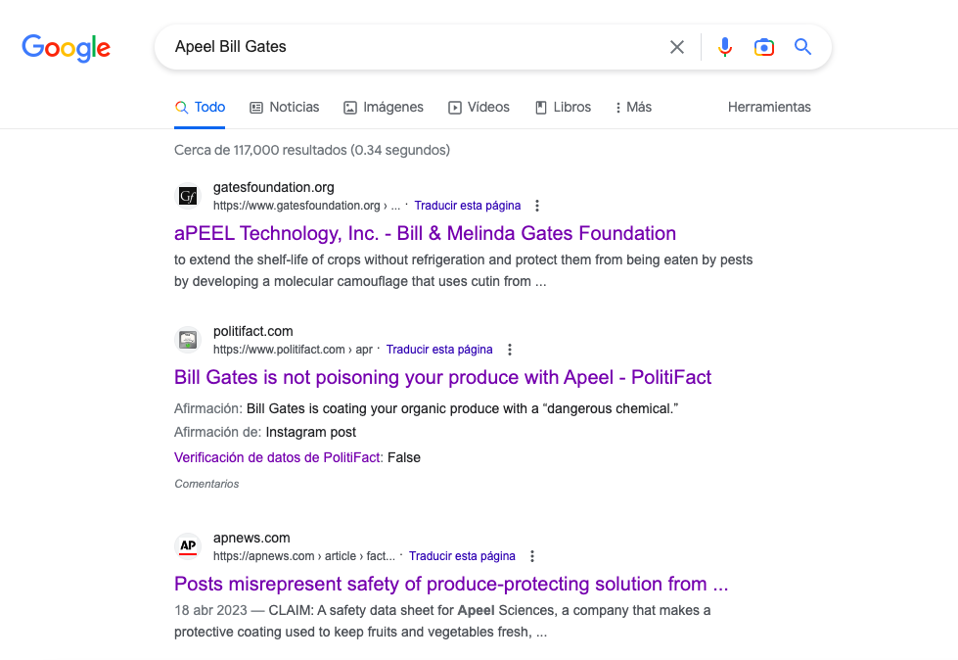Switch to the Noticias tab
The width and height of the screenshot is (958, 660).
click(284, 107)
